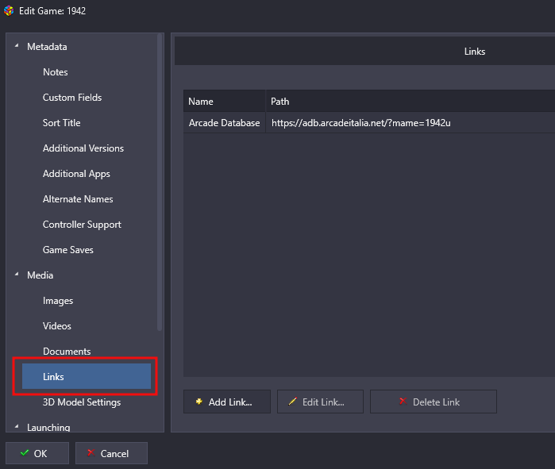Screen dimensions: 555x469
Task: Click the red X icon on Cancel
Action: pyautogui.click(x=91, y=452)
